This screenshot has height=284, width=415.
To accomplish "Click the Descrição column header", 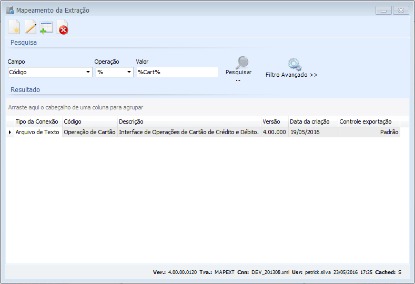I will tap(189, 121).
